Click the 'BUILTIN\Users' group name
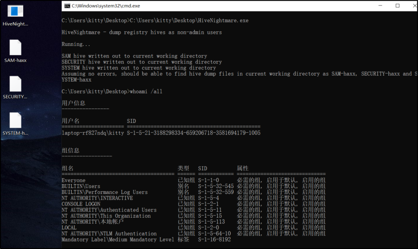Viewport: 418px width, 249px height. point(81,186)
